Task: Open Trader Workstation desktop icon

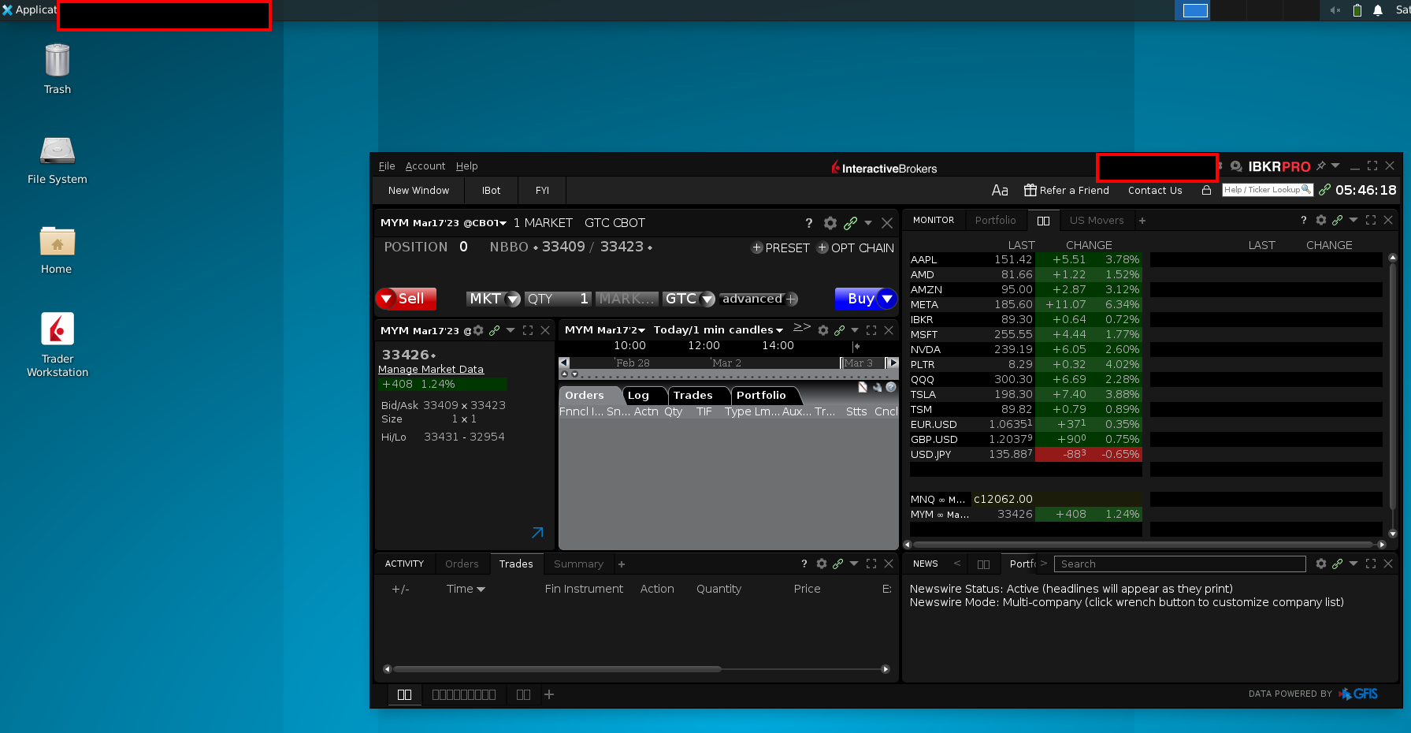Action: click(x=58, y=344)
